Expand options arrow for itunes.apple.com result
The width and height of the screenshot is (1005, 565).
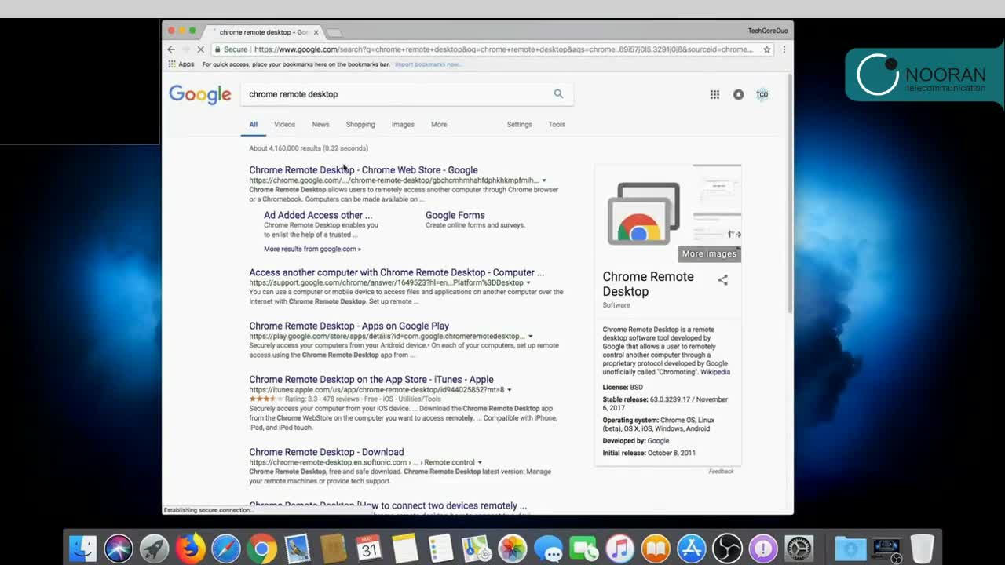point(510,390)
